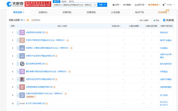Select the 查公司 search tab
This screenshot has width=178, height=111.
56,2
